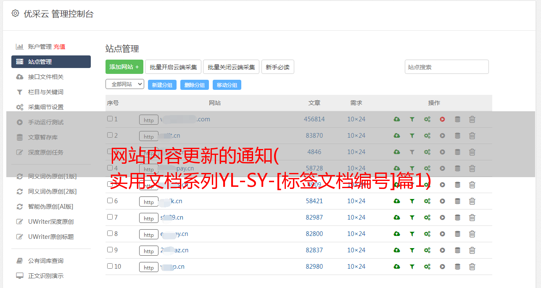The image size is (541, 288).
Task: Go to 栏目与关键词 in sidebar
Action: [46, 92]
